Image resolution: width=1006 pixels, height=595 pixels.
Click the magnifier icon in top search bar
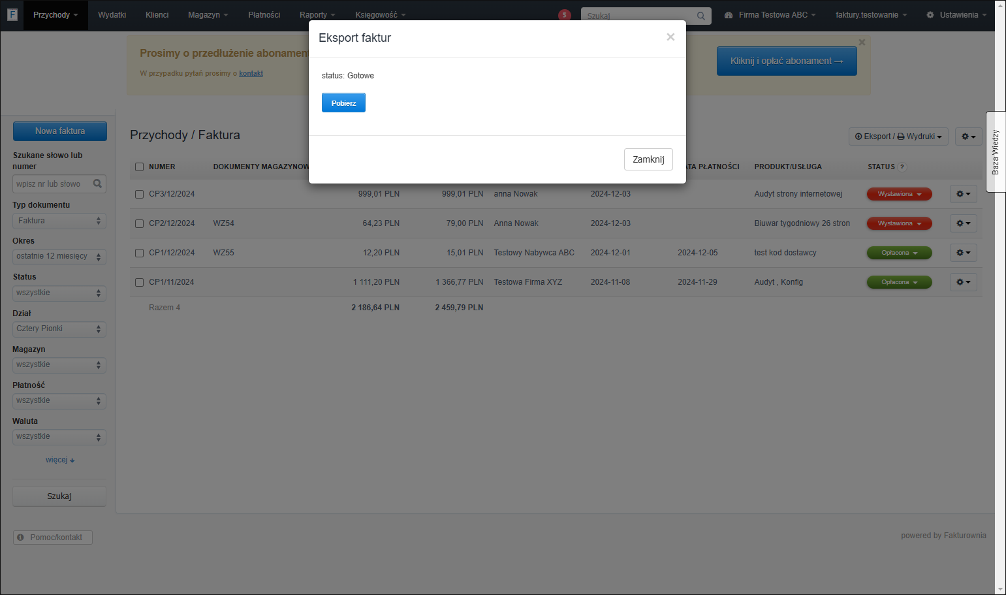[701, 16]
